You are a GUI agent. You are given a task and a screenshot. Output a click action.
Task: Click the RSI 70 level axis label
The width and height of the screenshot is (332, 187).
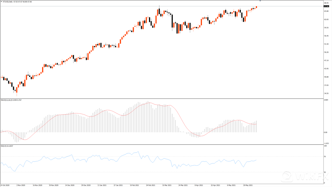pyautogui.click(x=325, y=157)
